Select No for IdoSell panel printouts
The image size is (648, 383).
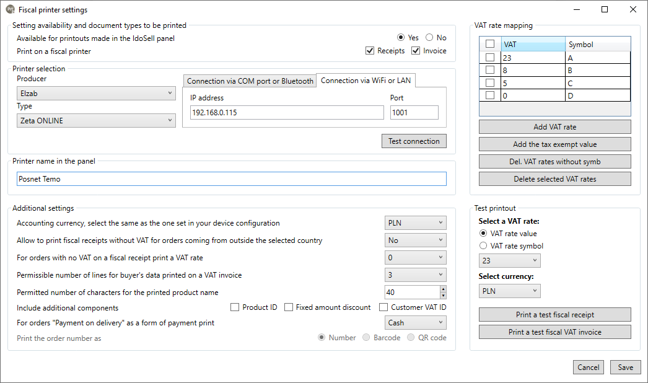tap(429, 38)
